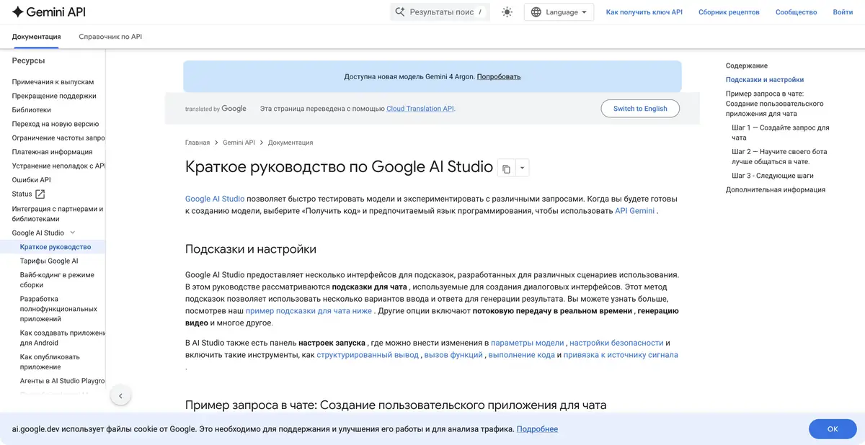The image size is (865, 445).
Task: Open привязка к источнику сигнала link
Action: tap(621, 355)
